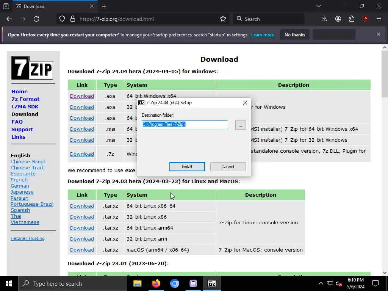This screenshot has width=388, height=291.
Task: Reload the page with the refresh icon
Action: [x=36, y=19]
